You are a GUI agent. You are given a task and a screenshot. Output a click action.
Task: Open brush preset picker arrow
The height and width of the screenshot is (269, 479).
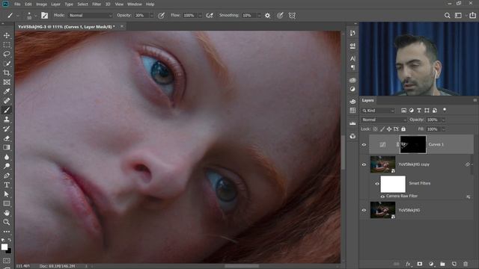pyautogui.click(x=35, y=15)
